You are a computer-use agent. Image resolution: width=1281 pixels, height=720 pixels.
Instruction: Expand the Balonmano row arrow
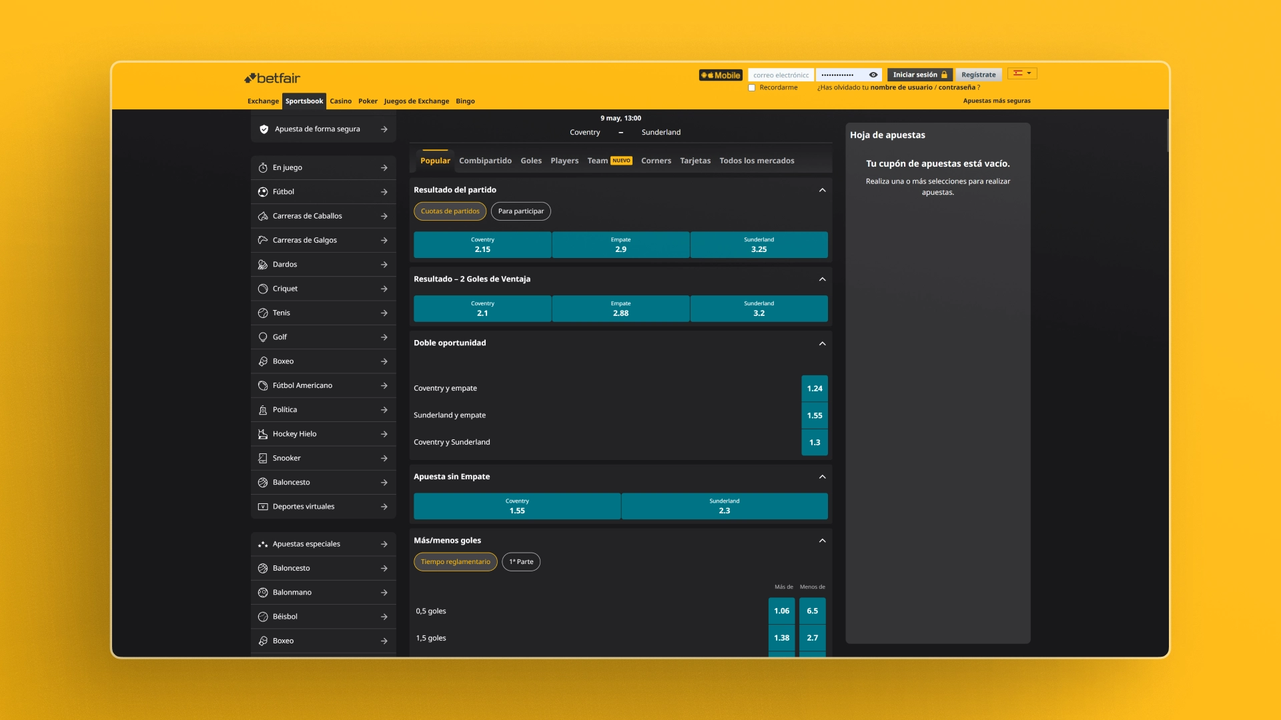tap(384, 593)
